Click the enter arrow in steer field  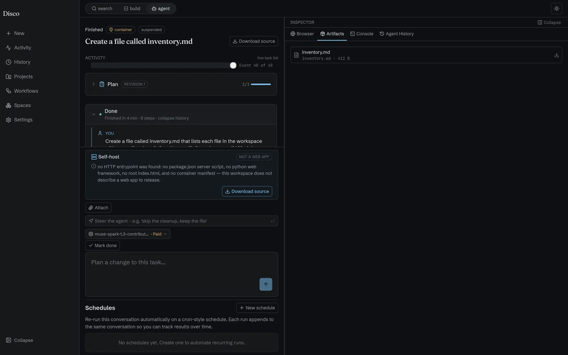click(273, 221)
